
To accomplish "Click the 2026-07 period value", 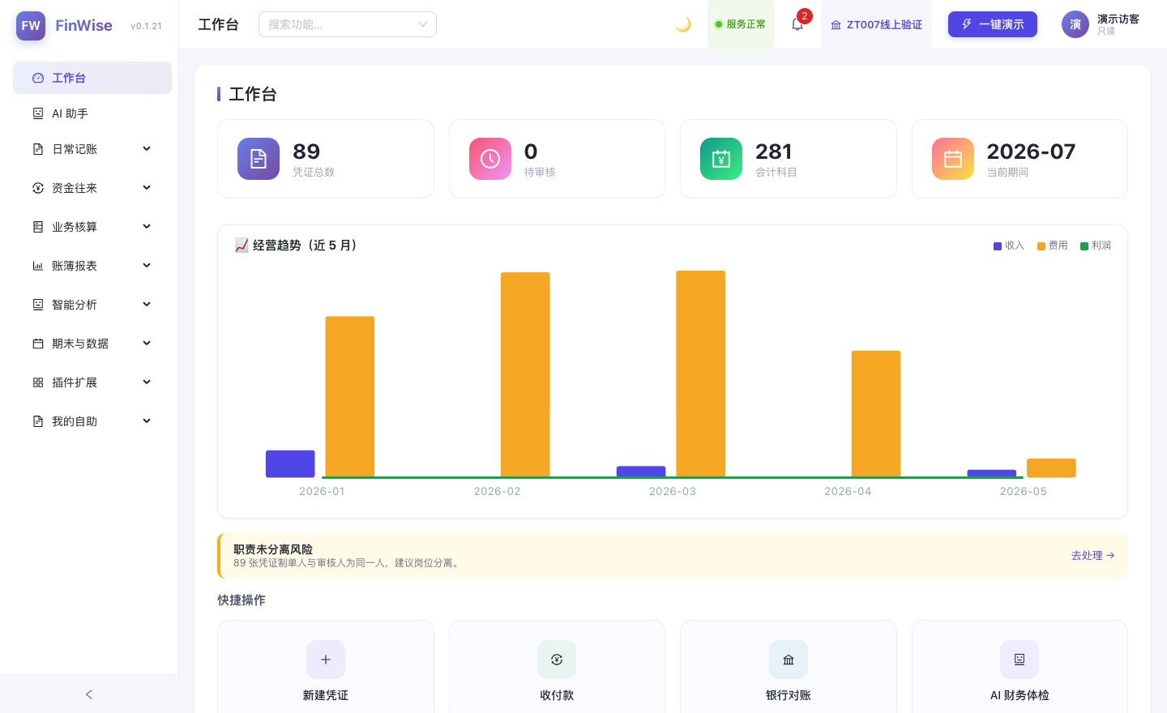I will (x=1031, y=152).
